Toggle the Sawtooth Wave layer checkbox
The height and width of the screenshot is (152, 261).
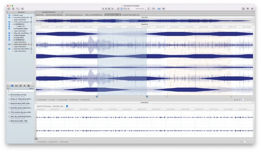[9, 49]
